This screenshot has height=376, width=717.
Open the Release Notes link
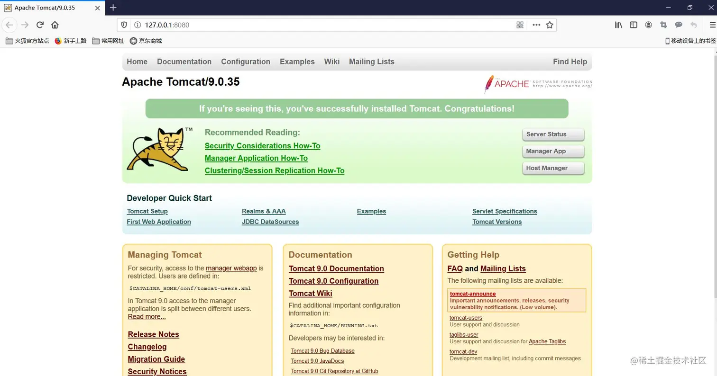[153, 334]
